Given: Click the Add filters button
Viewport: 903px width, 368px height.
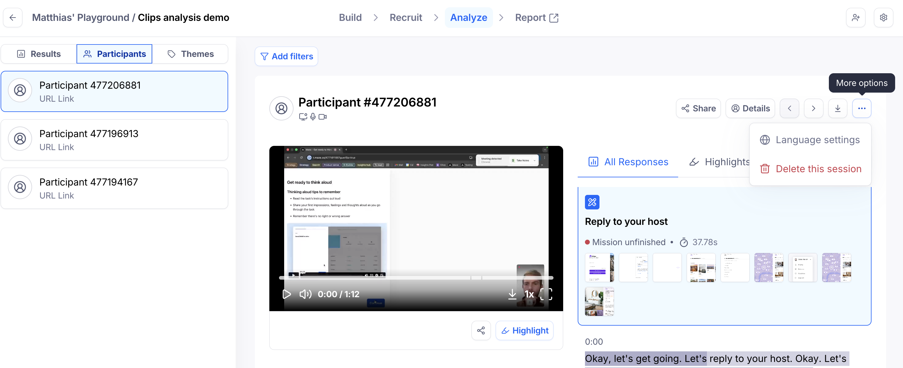Looking at the screenshot, I should tap(286, 56).
